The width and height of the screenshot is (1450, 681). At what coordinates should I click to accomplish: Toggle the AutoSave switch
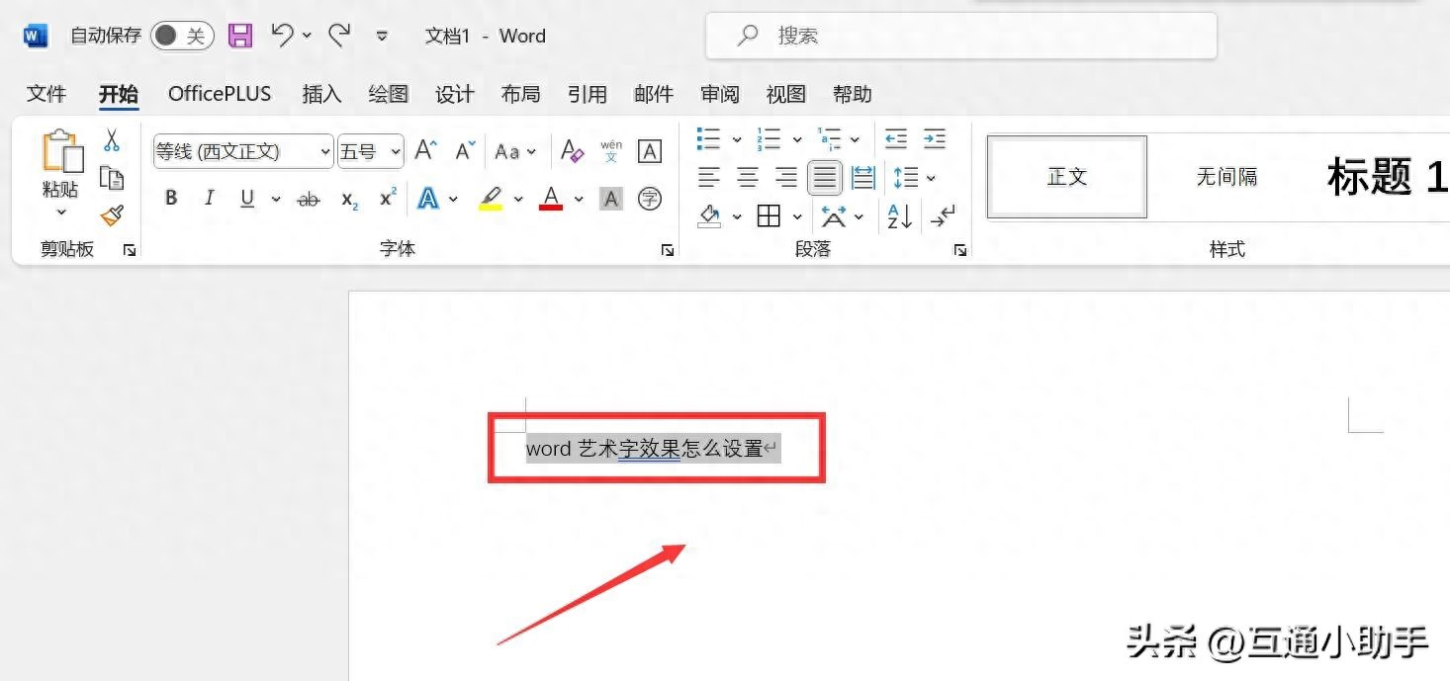(182, 37)
